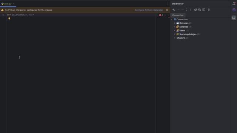Open the editor tabs more-options kebab menu
This screenshot has height=133, width=237.
click(x=167, y=4)
